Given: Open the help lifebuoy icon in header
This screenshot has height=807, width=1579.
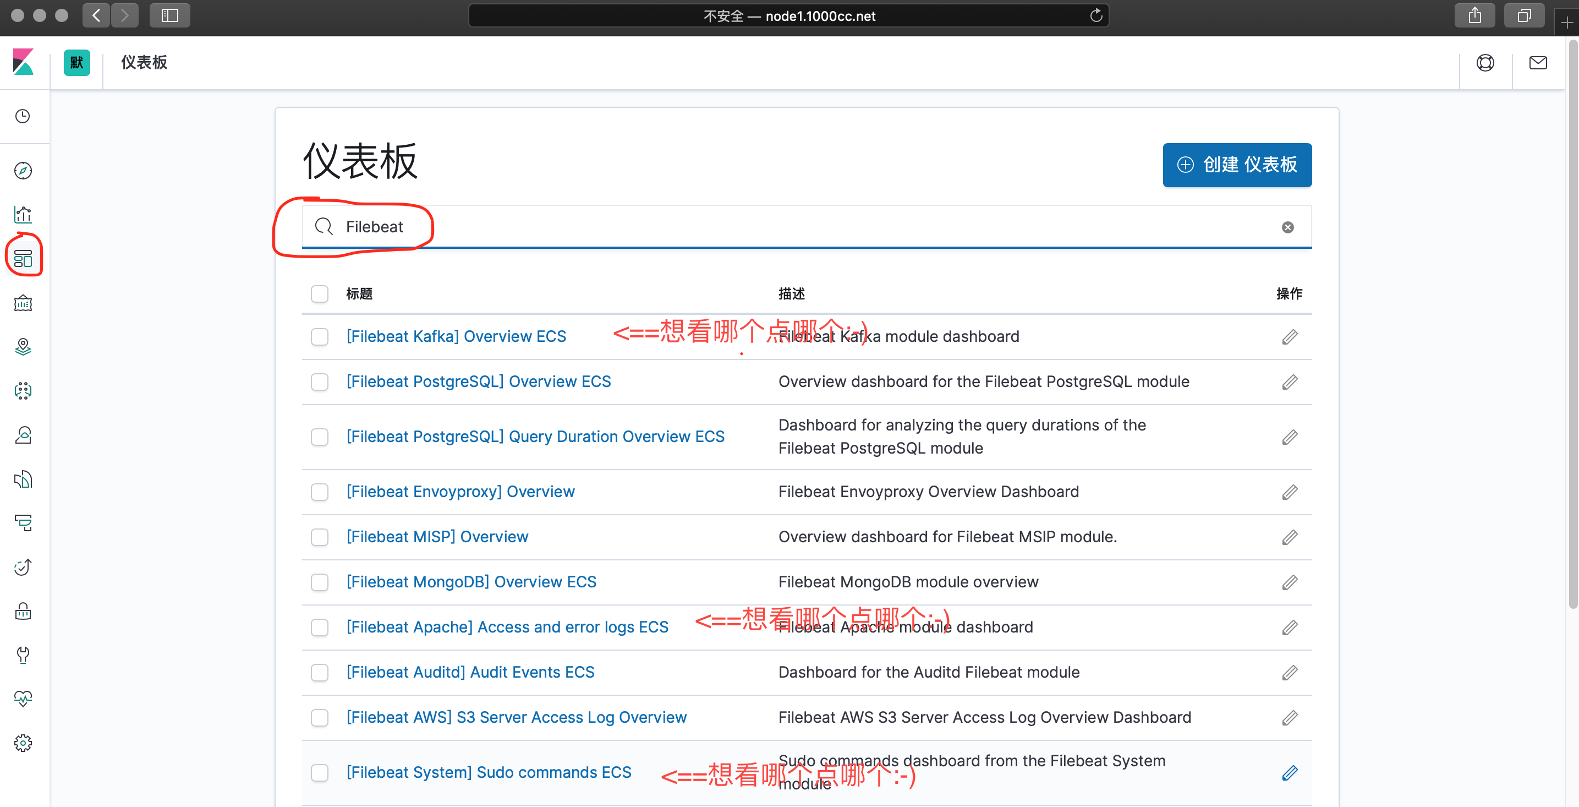Looking at the screenshot, I should [1484, 63].
